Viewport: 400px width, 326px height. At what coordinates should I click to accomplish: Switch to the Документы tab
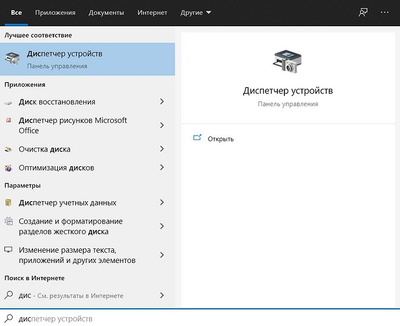tap(106, 13)
